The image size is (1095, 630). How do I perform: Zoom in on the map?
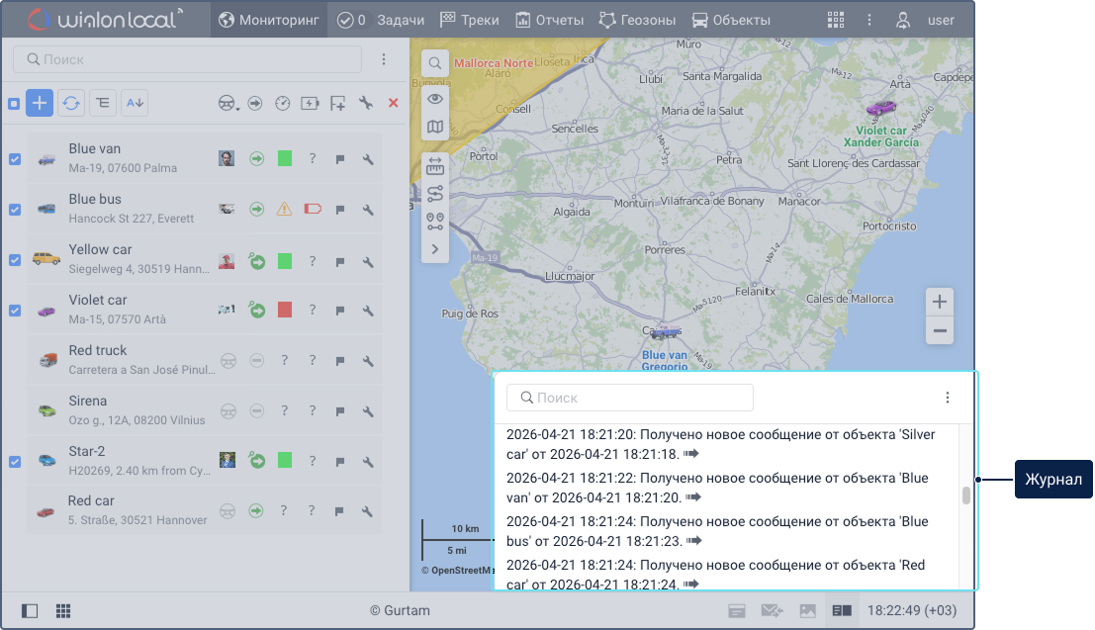point(940,302)
